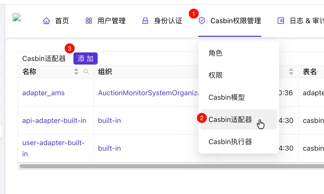This screenshot has width=324, height=194.
Task: Select the Casbin适配器 menu entry
Action: [x=230, y=120]
